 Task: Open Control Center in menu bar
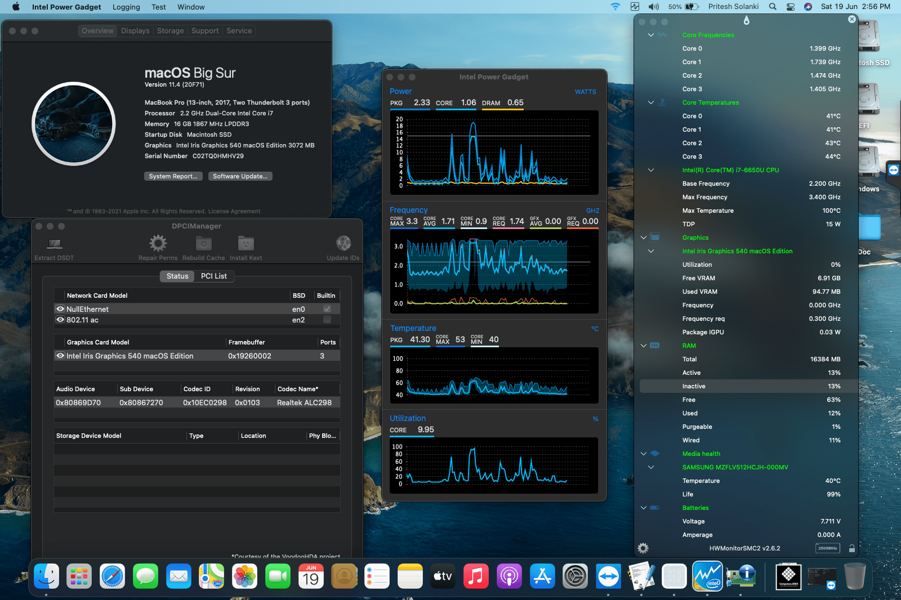[x=791, y=7]
